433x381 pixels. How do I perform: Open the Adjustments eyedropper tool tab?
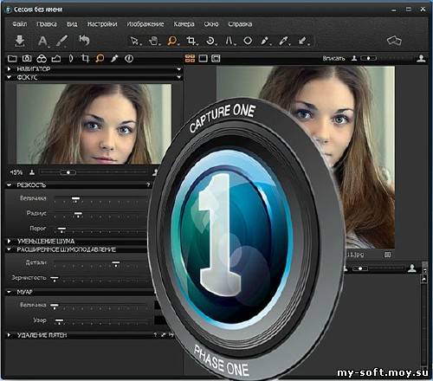tap(114, 59)
